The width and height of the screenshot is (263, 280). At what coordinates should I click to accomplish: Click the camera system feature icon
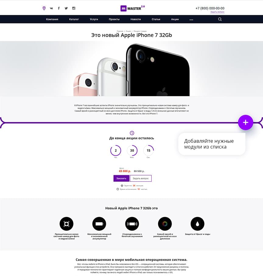pos(66,224)
